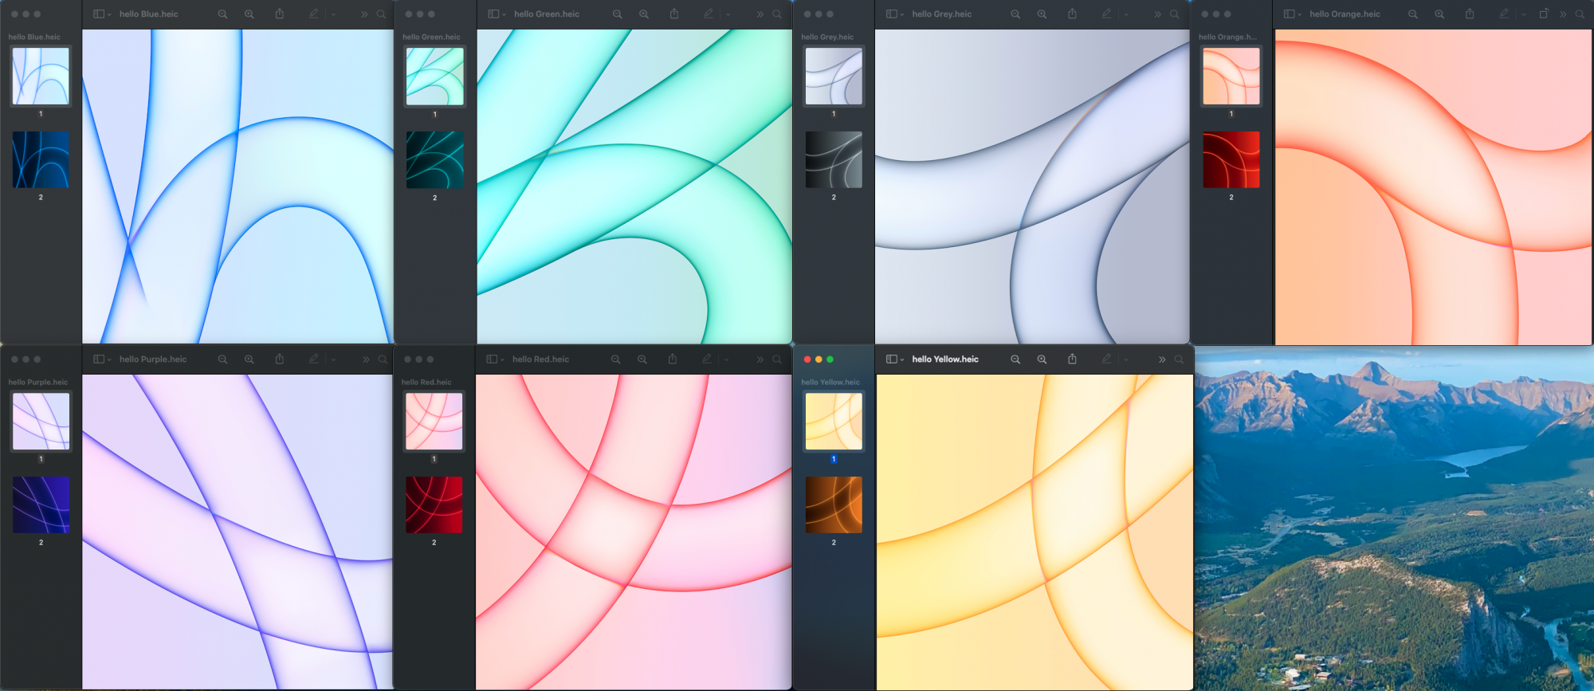The width and height of the screenshot is (1594, 691).
Task: Select dark orange thumbnail 2 in Yellow sidebar
Action: click(834, 505)
